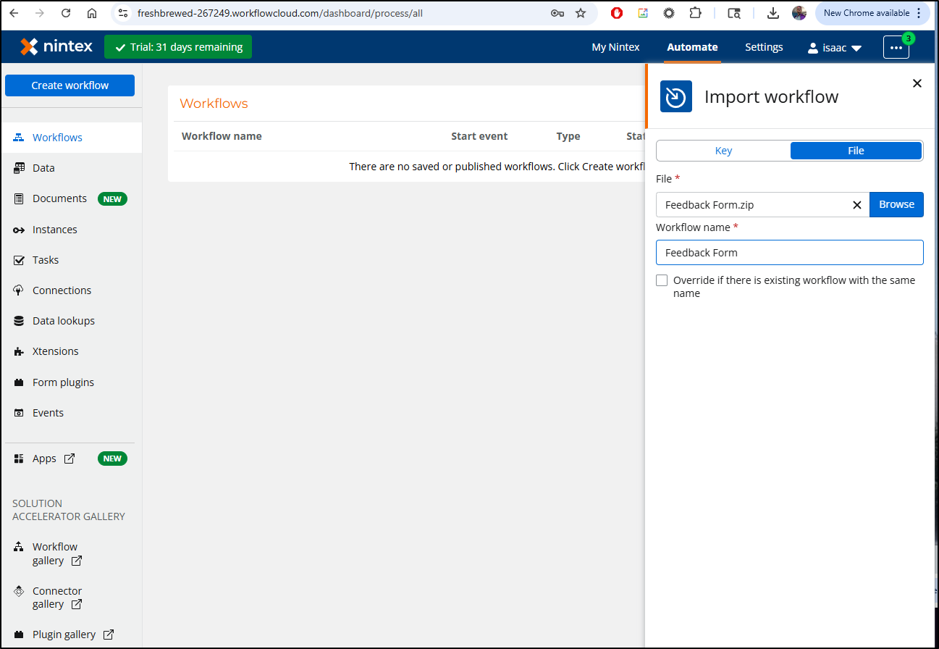
Task: Click the Trial 31 days remaining badge
Action: [178, 47]
